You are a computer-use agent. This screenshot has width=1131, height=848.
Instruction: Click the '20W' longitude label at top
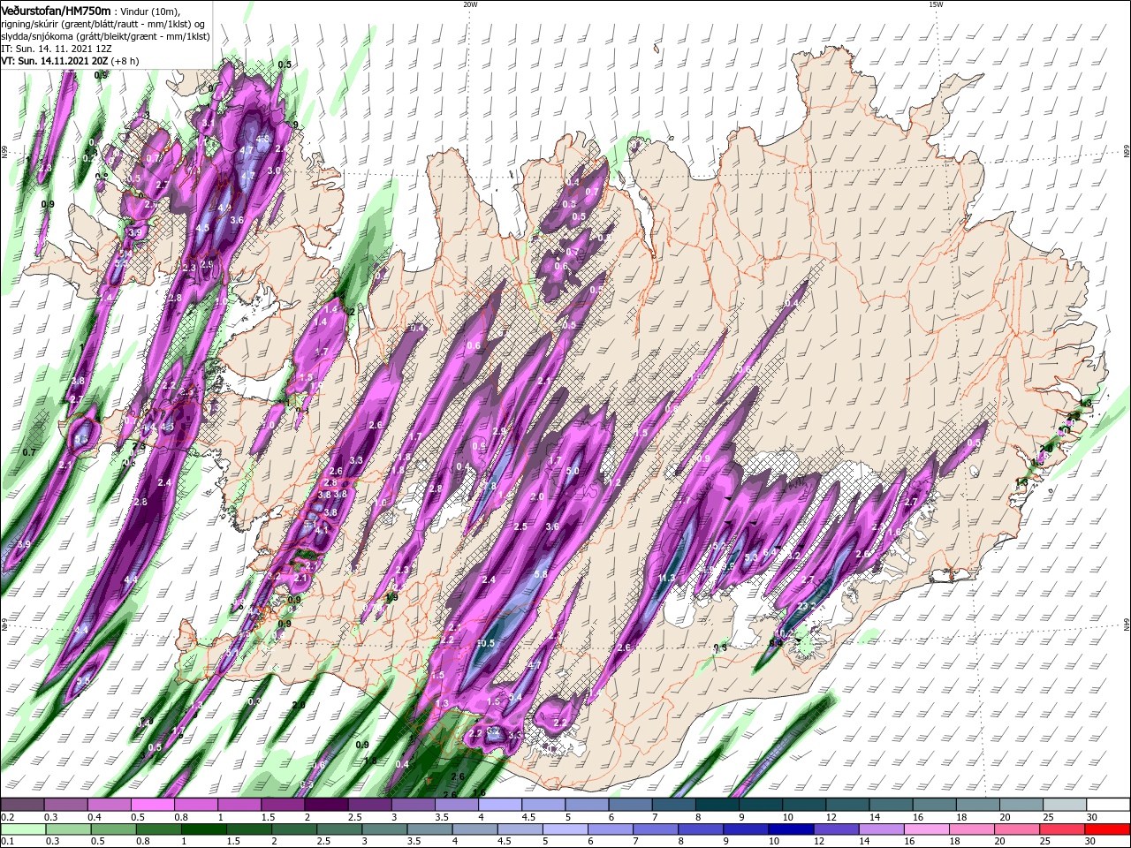click(470, 4)
